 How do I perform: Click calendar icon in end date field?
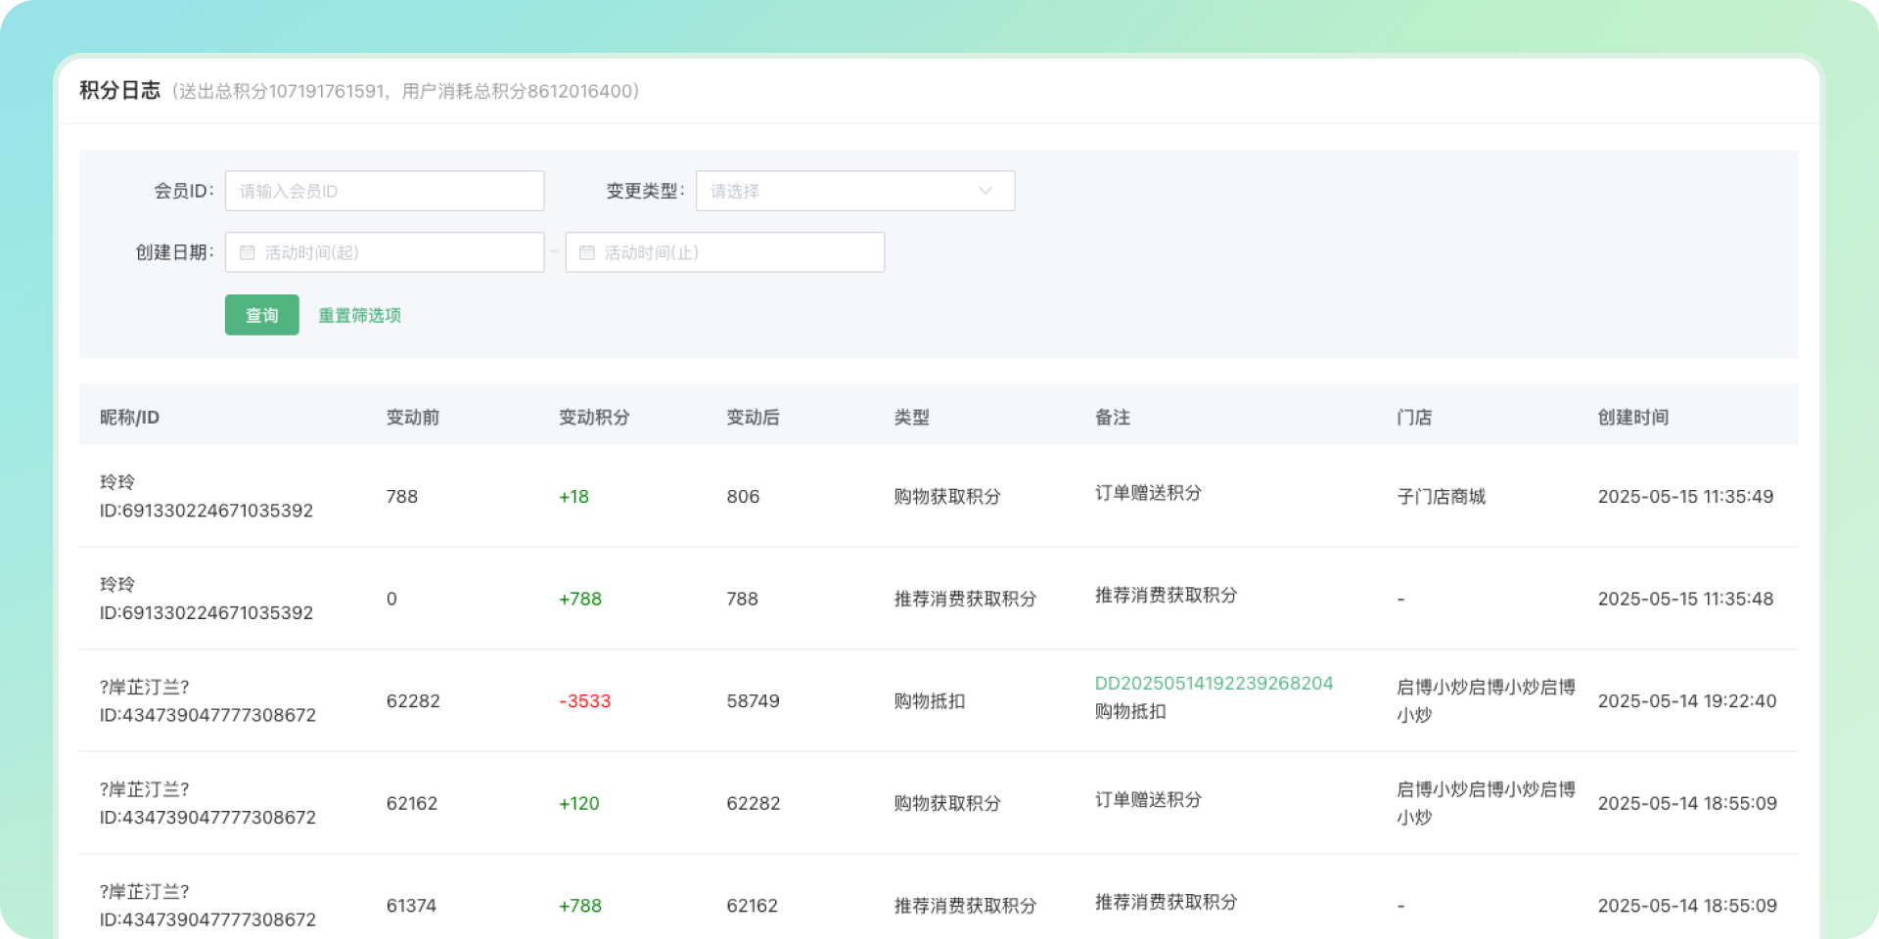(x=587, y=252)
